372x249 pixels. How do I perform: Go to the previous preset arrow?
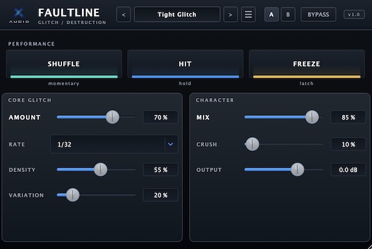coord(123,14)
